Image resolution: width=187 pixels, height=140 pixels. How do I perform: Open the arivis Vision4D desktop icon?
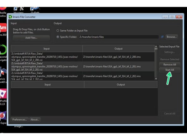click(3, 75)
